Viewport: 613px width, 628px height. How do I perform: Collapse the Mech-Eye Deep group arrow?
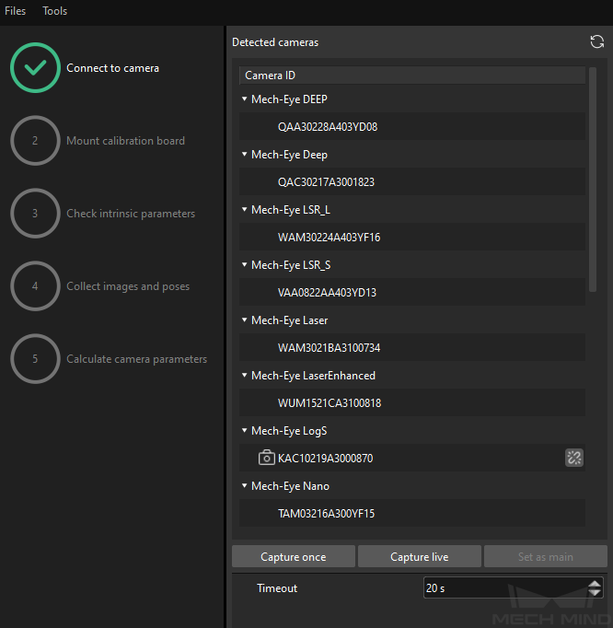tap(244, 154)
